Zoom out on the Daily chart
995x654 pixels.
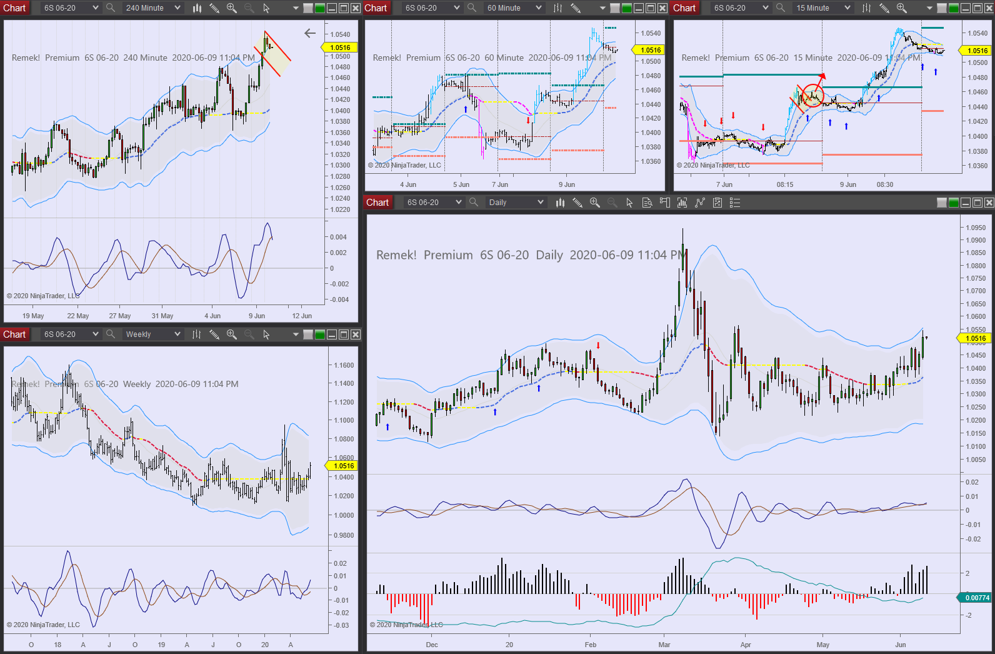(x=612, y=203)
